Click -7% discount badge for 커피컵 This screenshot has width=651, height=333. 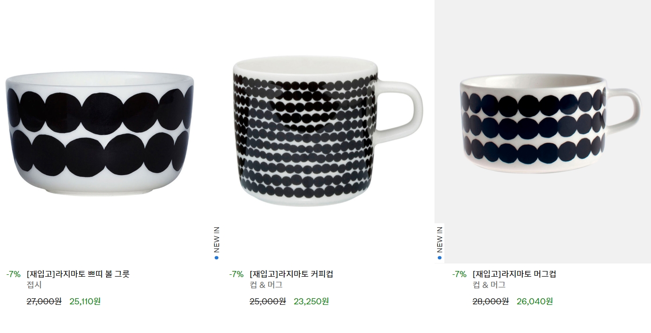point(236,274)
